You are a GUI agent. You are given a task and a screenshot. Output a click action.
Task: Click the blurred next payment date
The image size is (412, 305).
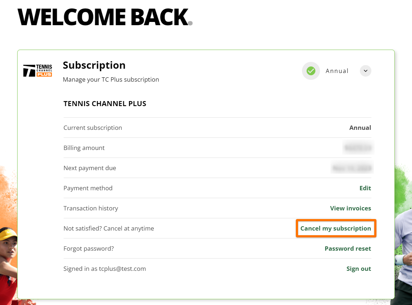(x=352, y=168)
